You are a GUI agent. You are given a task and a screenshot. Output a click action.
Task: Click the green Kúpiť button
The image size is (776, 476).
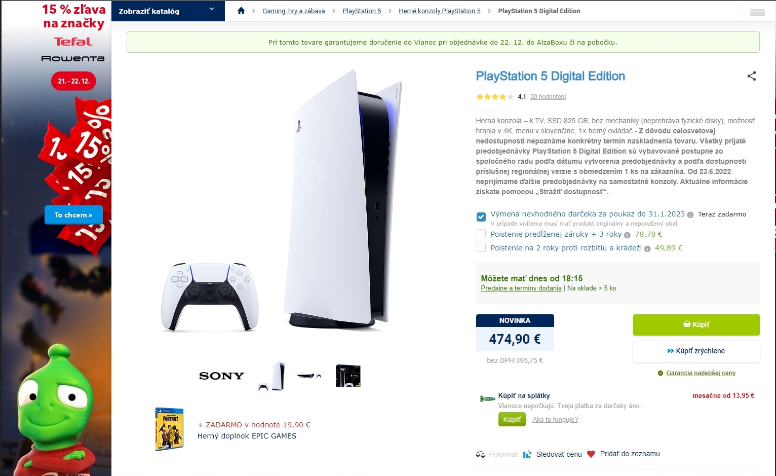[x=696, y=325]
